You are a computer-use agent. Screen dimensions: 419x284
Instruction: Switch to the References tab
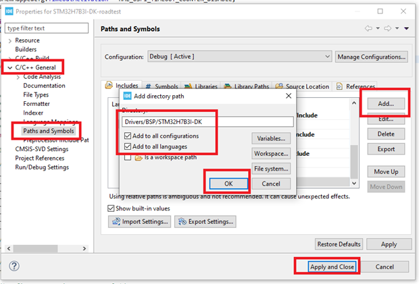355,86
